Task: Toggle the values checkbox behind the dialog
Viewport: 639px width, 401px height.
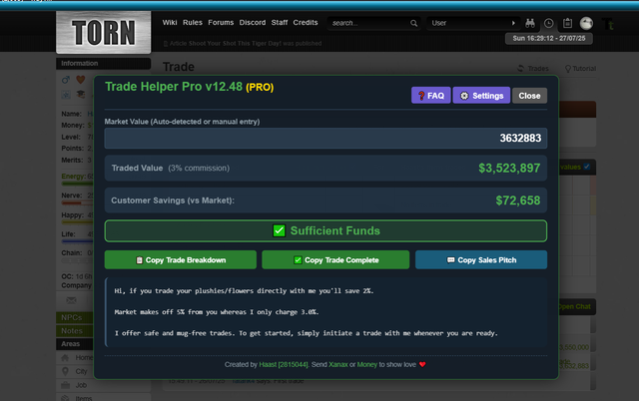Action: pos(587,167)
